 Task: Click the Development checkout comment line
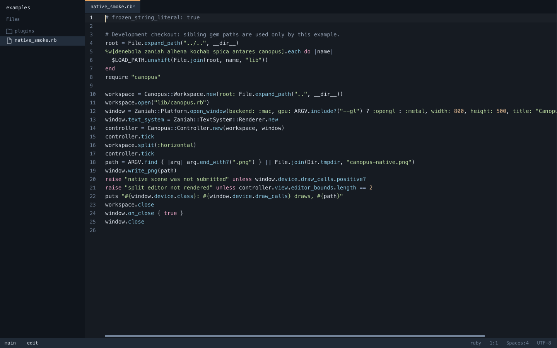[222, 35]
